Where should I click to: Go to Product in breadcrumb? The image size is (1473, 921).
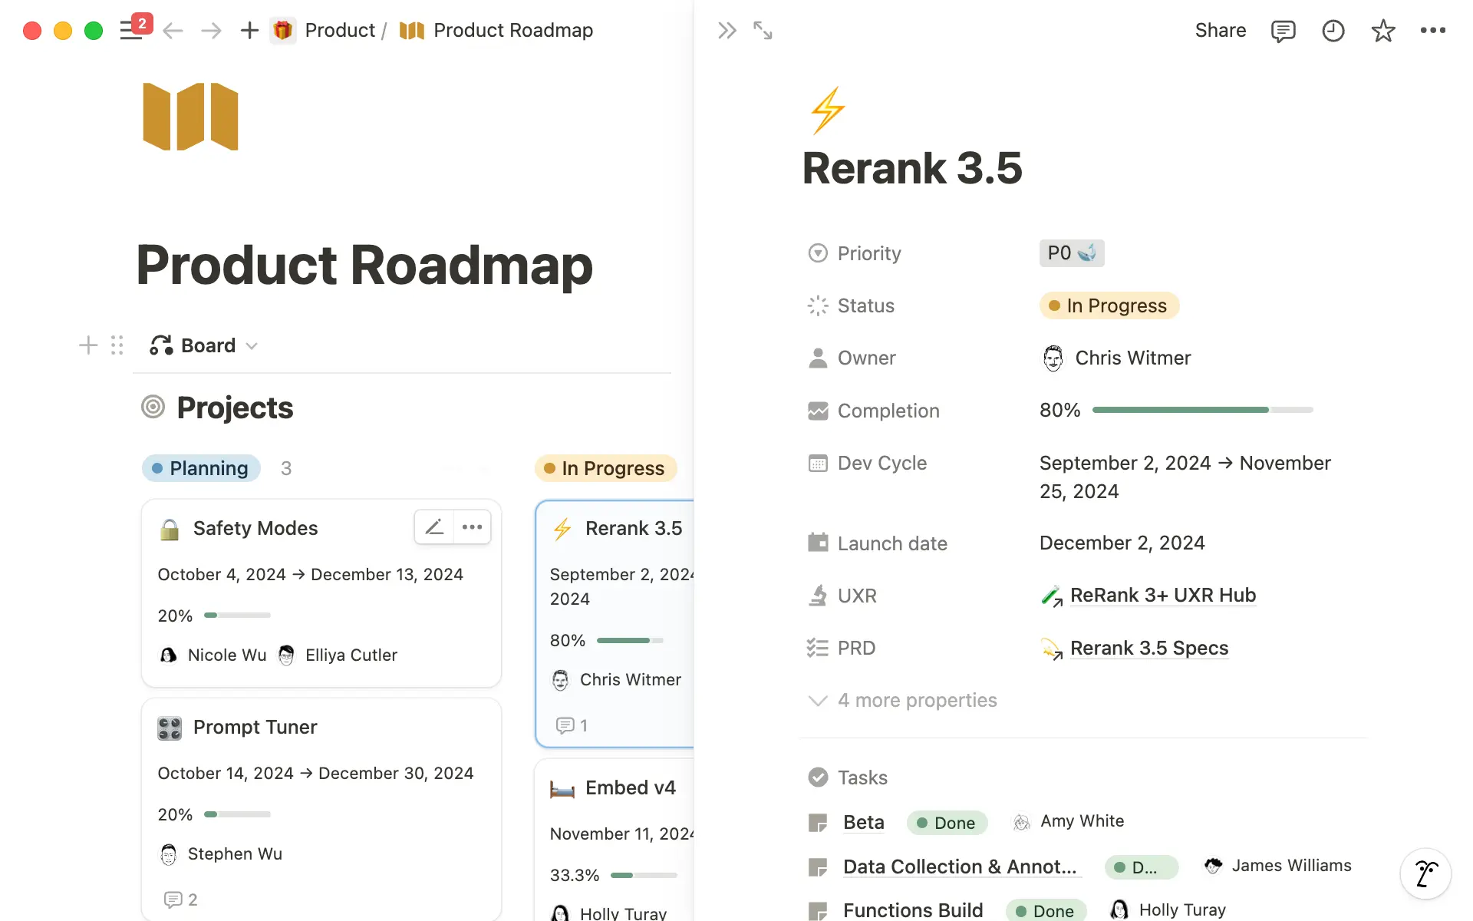[339, 31]
